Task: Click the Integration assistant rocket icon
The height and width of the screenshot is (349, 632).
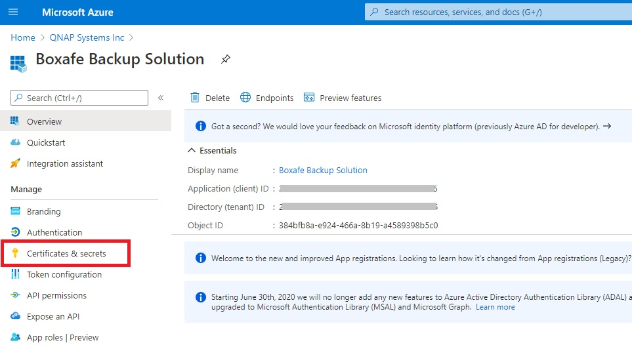Action: pyautogui.click(x=15, y=163)
